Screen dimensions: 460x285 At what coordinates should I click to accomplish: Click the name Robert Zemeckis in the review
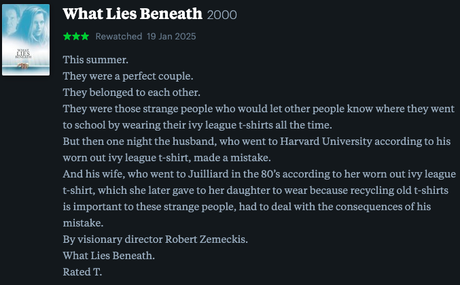207,239
